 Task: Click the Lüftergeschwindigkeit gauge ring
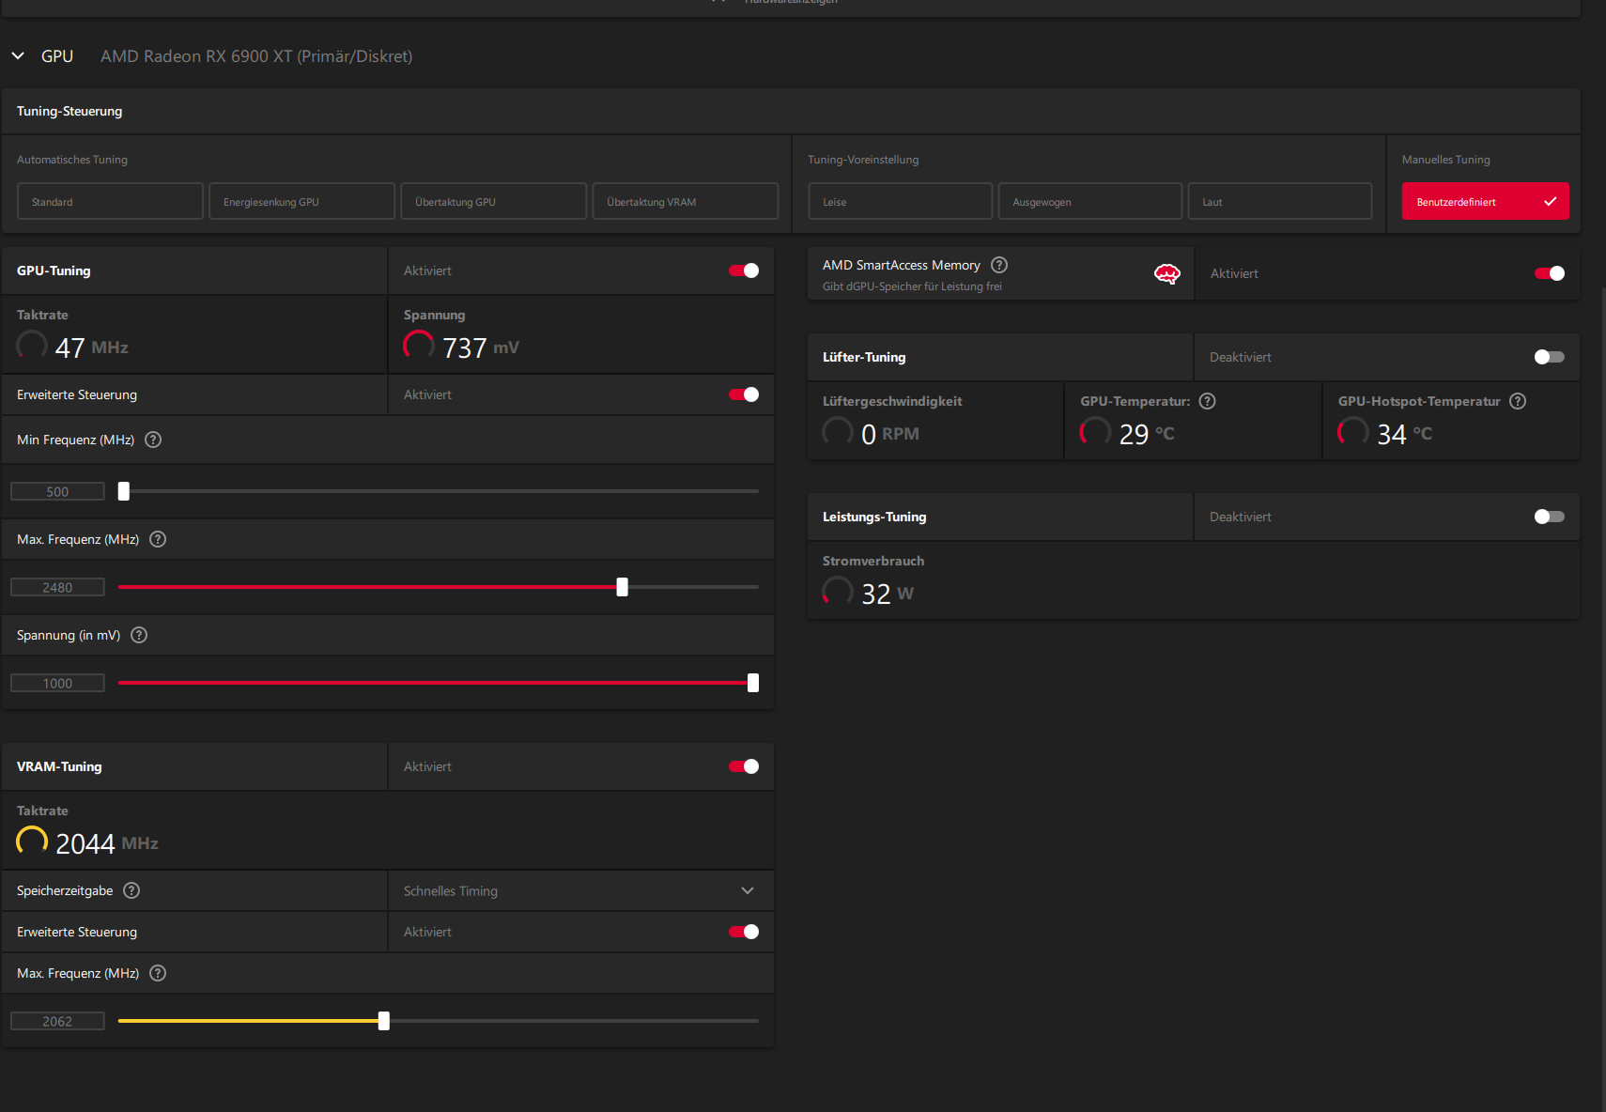(838, 432)
